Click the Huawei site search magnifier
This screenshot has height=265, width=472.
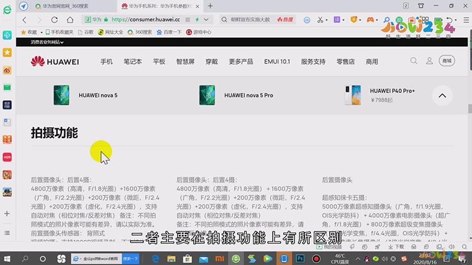(414, 61)
